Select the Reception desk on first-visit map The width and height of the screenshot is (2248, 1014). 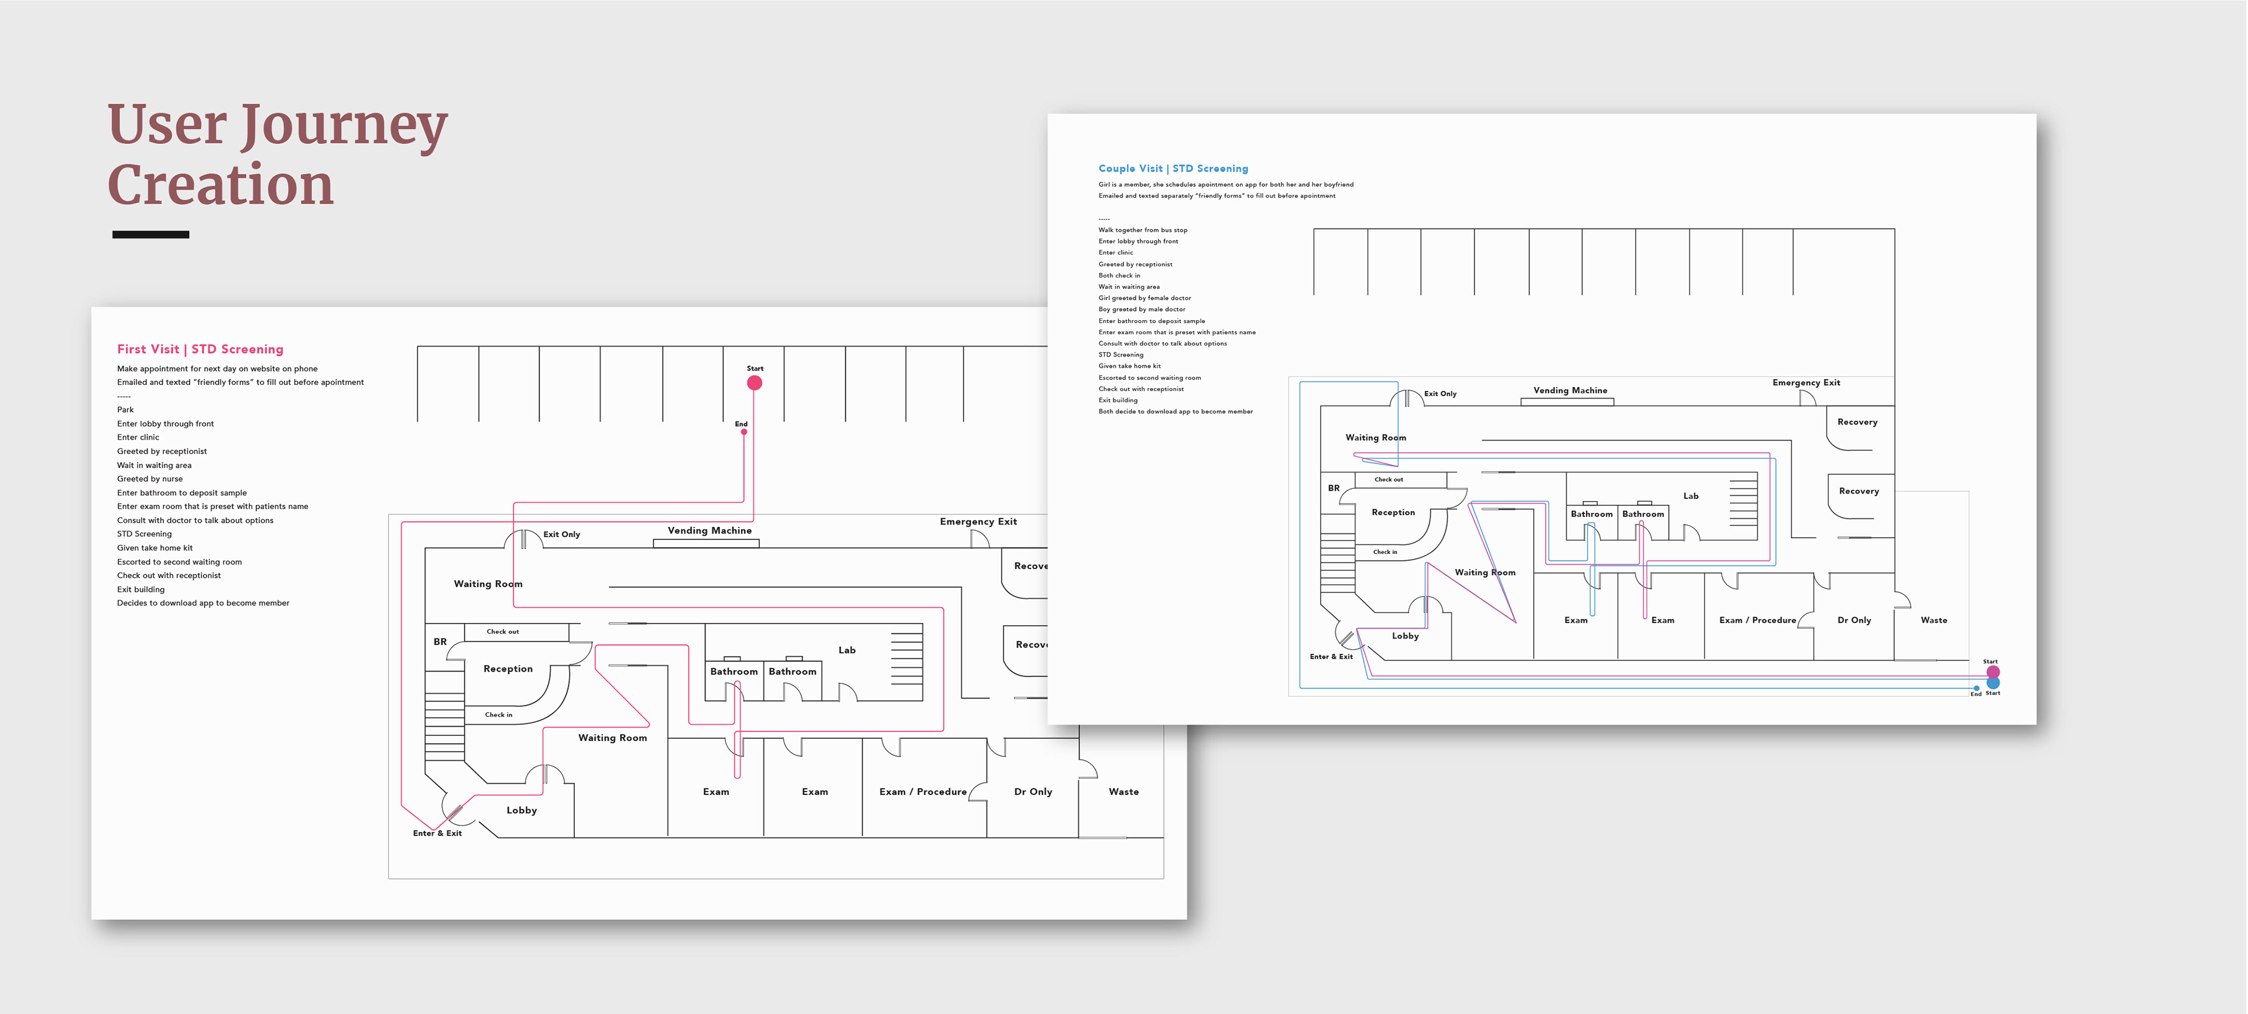(x=508, y=669)
